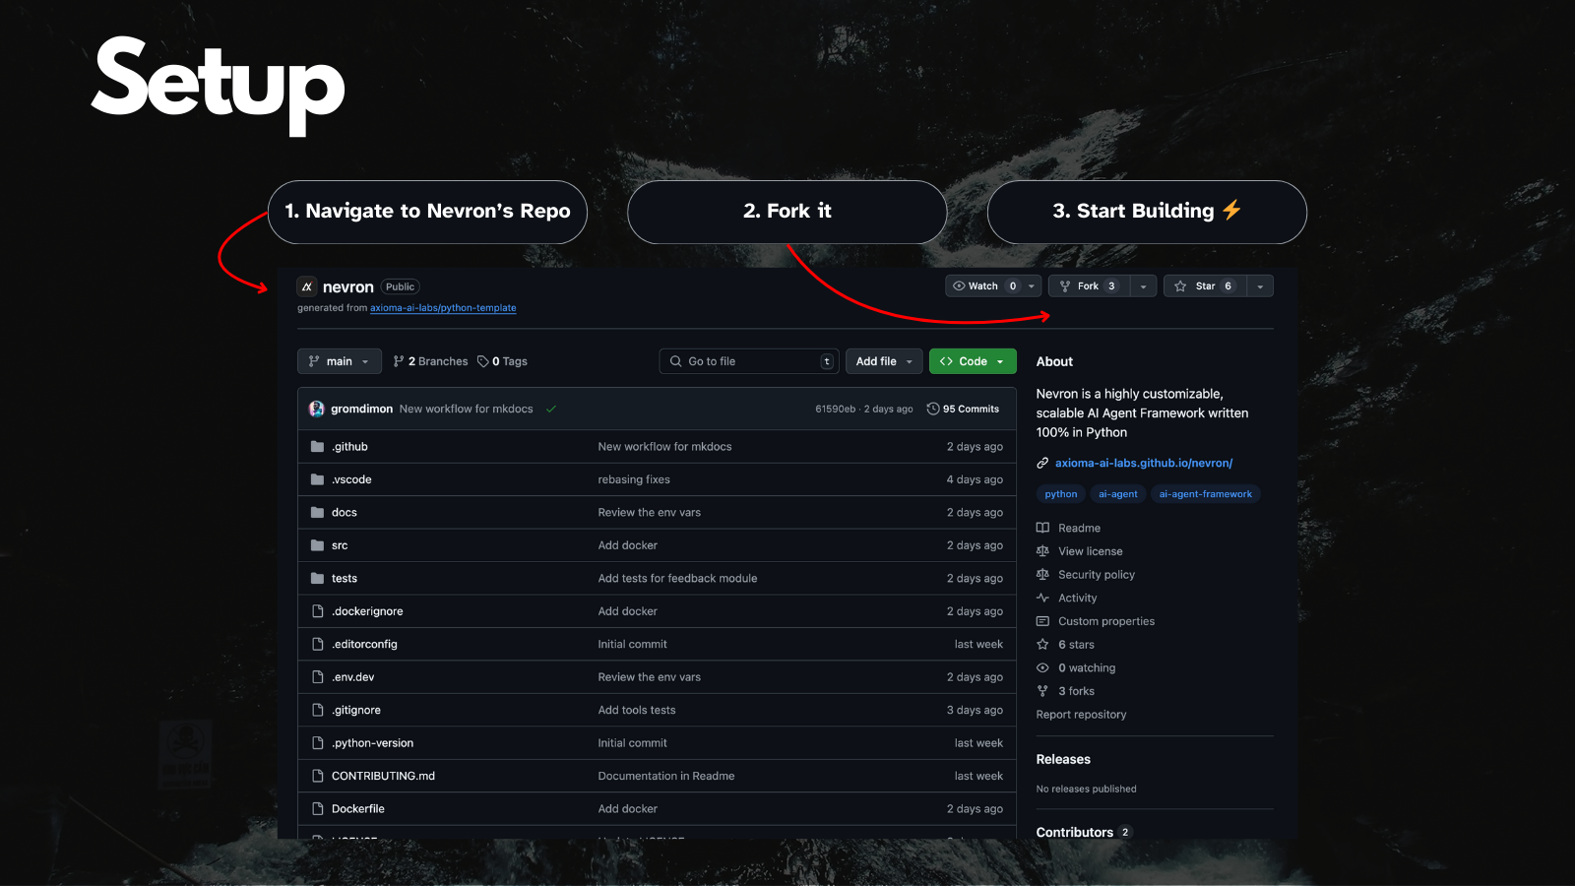
Task: Click the Readme book icon
Action: point(1042,529)
